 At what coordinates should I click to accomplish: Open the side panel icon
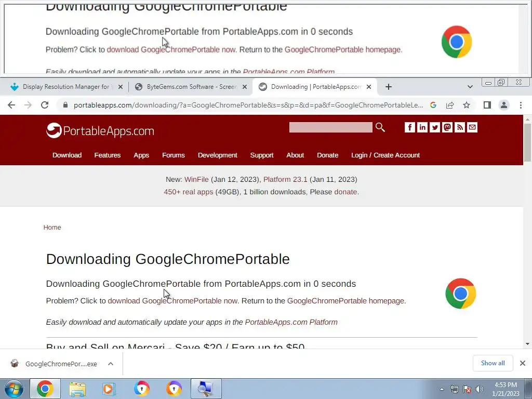pos(487,105)
